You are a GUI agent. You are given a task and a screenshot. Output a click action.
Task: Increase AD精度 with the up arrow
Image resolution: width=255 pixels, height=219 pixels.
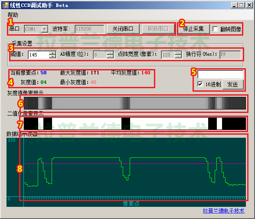point(110,53)
